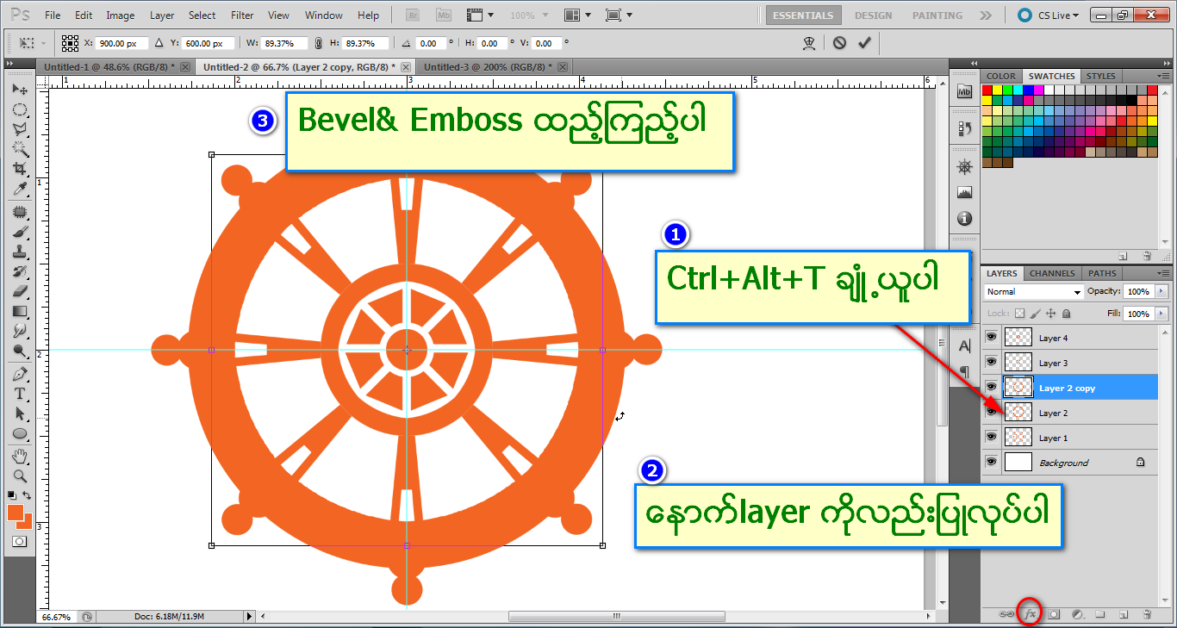Switch to the CHANNELS tab
This screenshot has width=1177, height=628.
click(1051, 273)
